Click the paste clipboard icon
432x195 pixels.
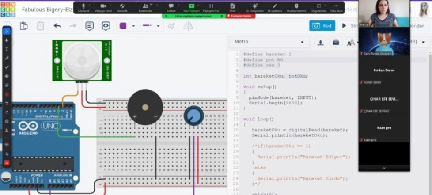tap(24, 26)
